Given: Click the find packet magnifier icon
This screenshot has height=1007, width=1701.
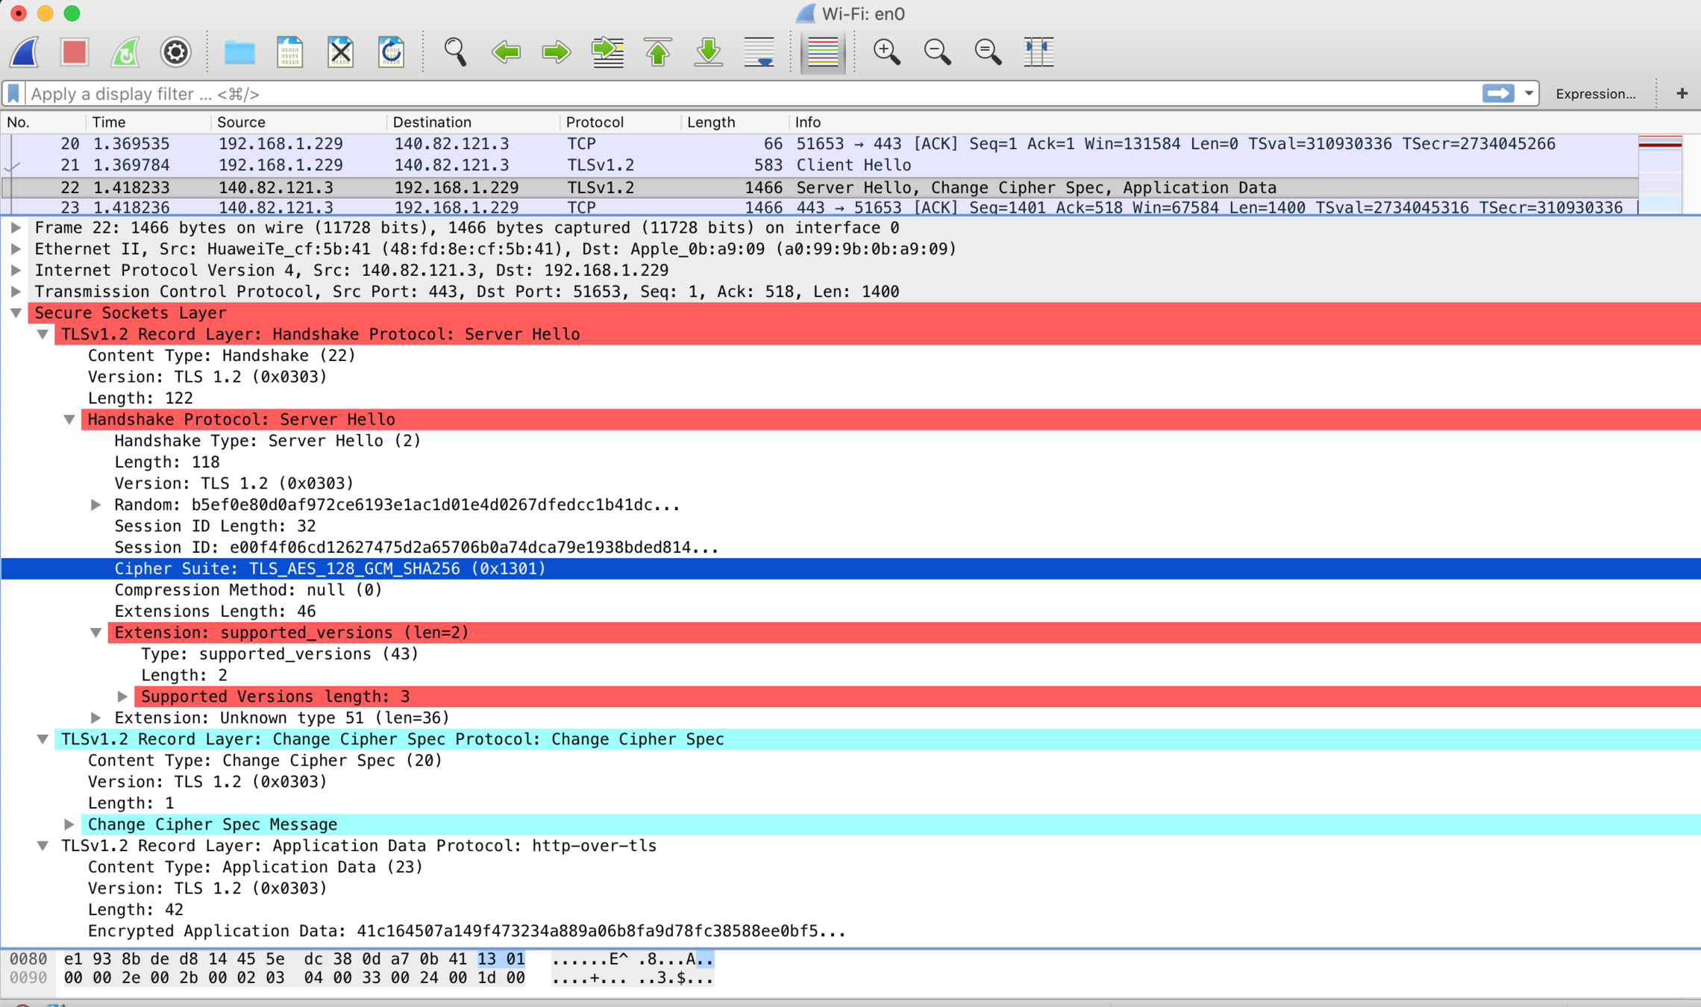Looking at the screenshot, I should pos(455,51).
